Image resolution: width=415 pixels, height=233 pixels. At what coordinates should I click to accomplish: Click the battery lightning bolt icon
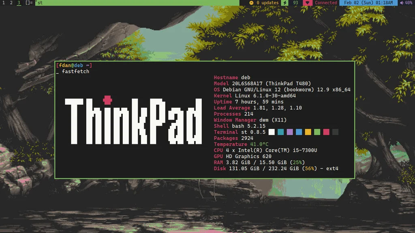(285, 3)
